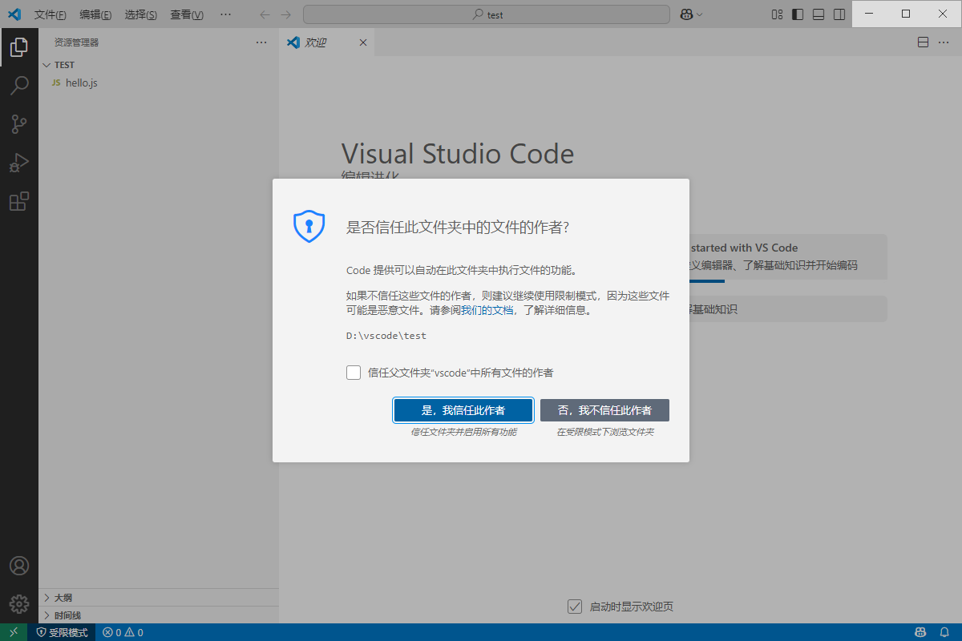Open Run and Debug view
The width and height of the screenshot is (962, 641).
pos(19,163)
